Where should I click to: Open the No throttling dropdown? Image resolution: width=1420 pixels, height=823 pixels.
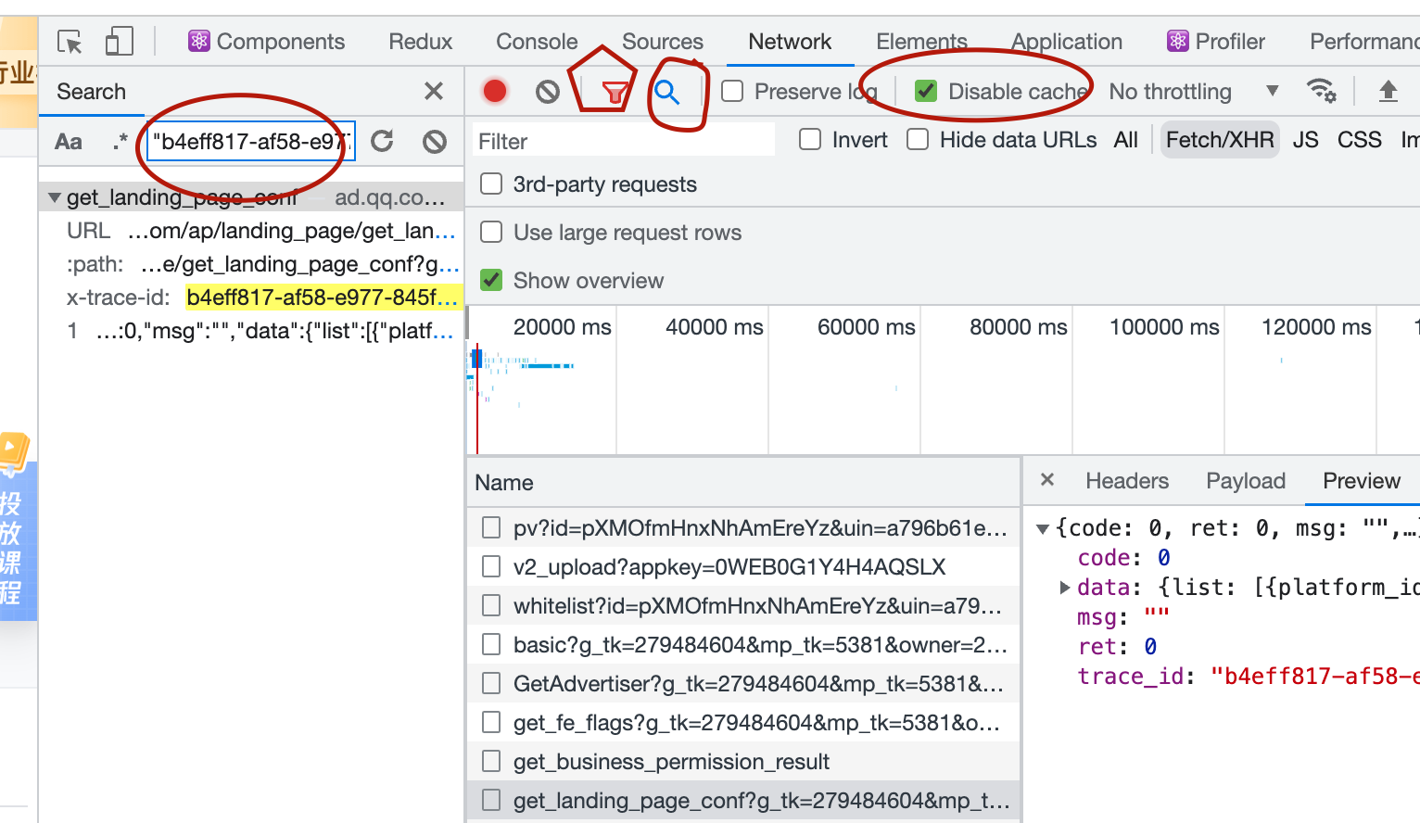click(1193, 91)
